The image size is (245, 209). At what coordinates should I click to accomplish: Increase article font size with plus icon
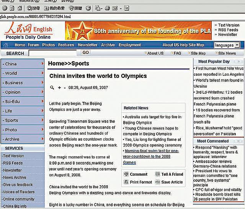click(59, 88)
